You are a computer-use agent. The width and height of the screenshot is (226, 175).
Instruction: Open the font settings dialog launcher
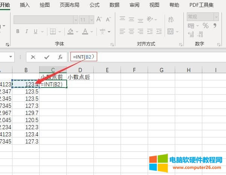coord(112,44)
